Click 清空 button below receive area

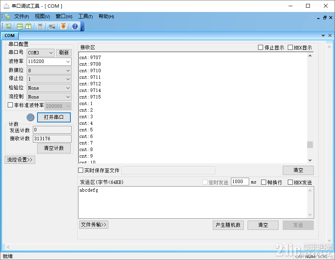tap(298, 170)
